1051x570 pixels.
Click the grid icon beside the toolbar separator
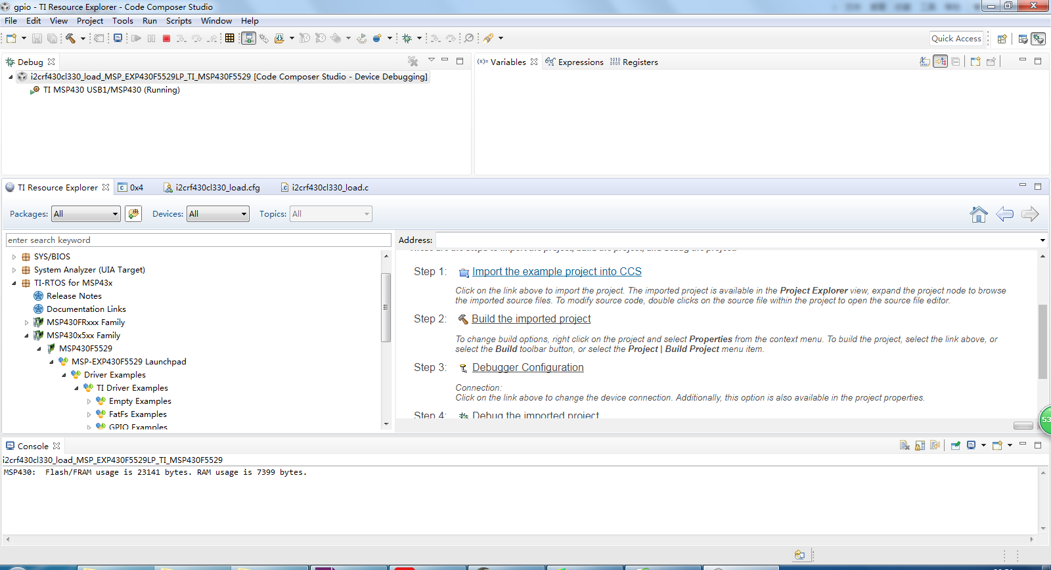click(x=229, y=38)
